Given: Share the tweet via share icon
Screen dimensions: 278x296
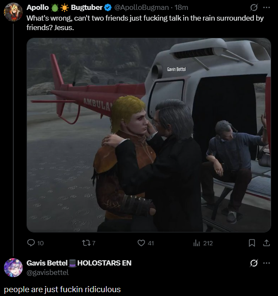Looking at the screenshot, I should [266, 243].
